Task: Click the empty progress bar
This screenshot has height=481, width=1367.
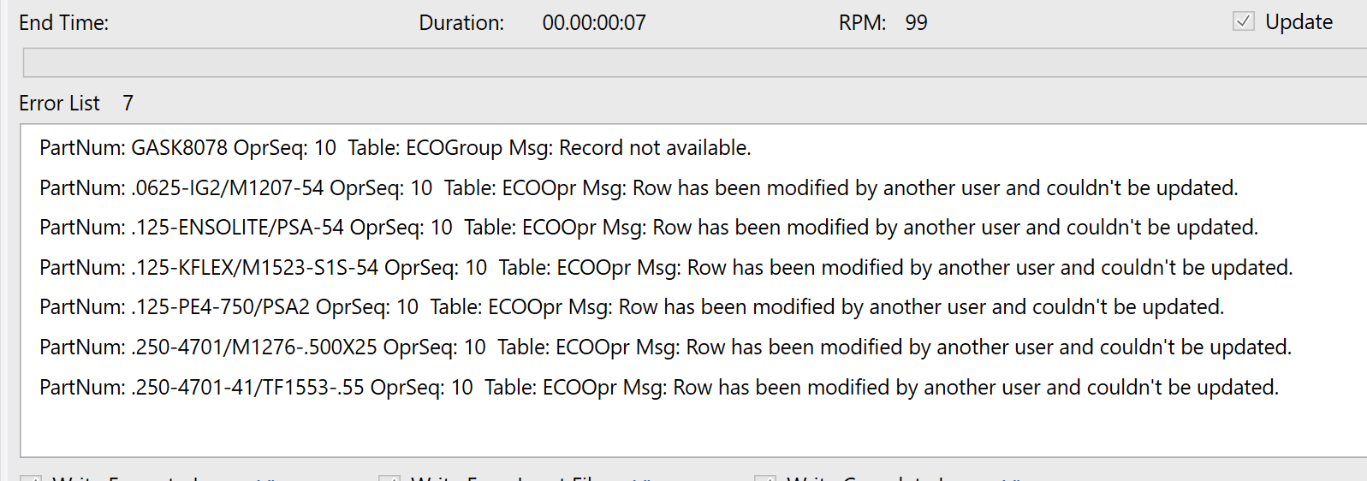Action: 694,62
